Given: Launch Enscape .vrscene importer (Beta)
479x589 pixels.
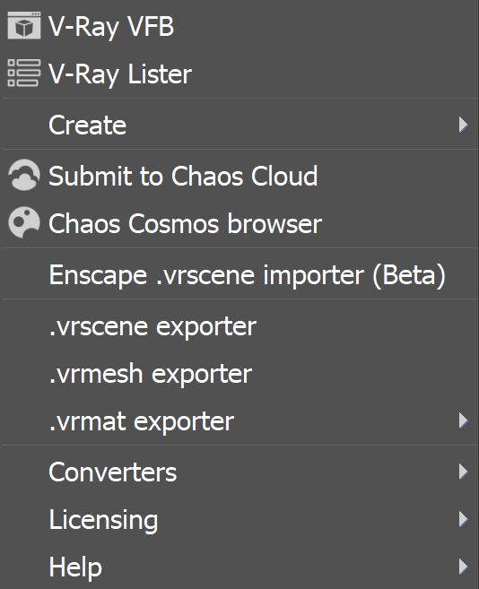Looking at the screenshot, I should [248, 275].
